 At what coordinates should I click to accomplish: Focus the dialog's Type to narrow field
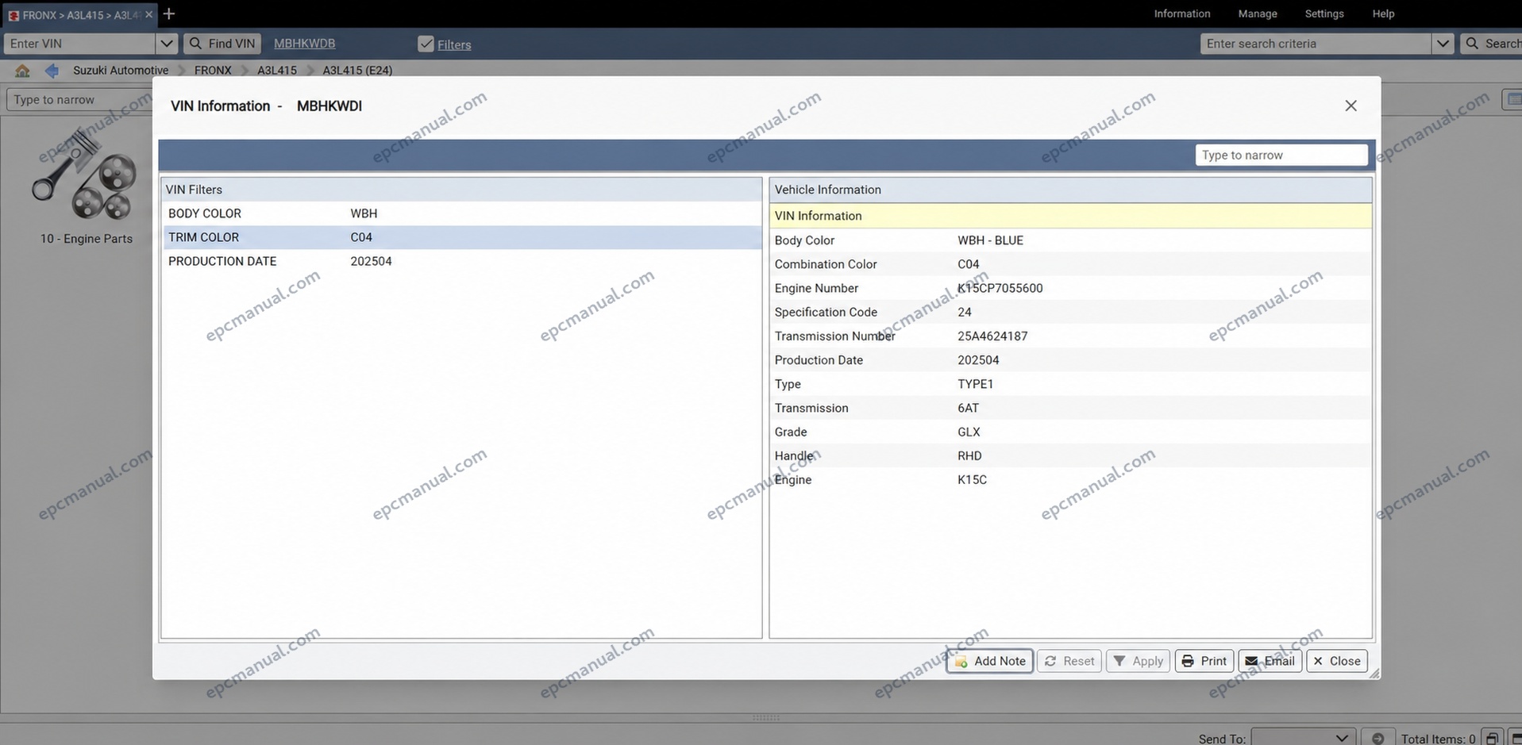point(1281,155)
